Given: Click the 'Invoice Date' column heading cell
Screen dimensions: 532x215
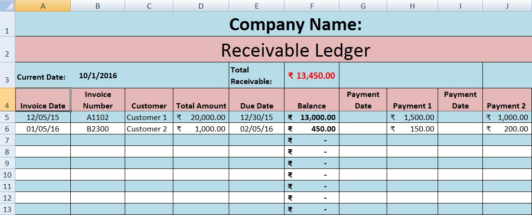Looking at the screenshot, I should (43, 100).
